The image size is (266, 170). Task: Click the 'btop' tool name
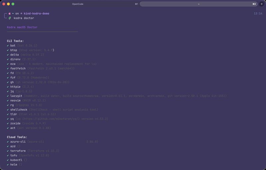coord(14,50)
